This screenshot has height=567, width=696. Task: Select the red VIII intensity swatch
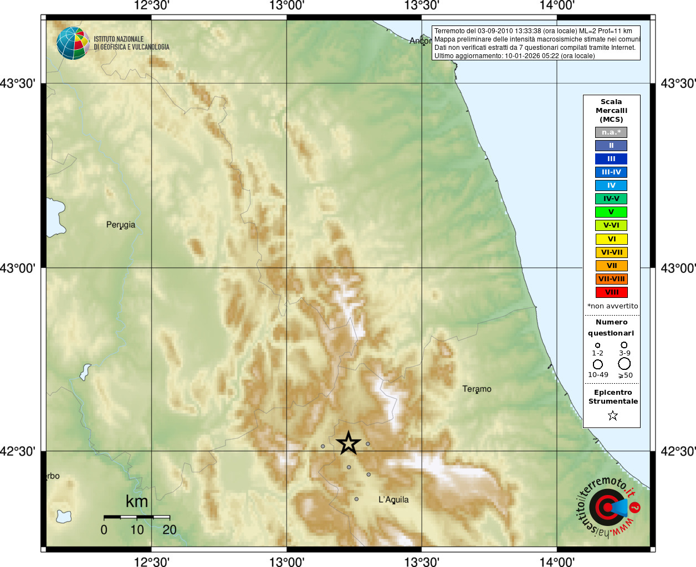611,292
